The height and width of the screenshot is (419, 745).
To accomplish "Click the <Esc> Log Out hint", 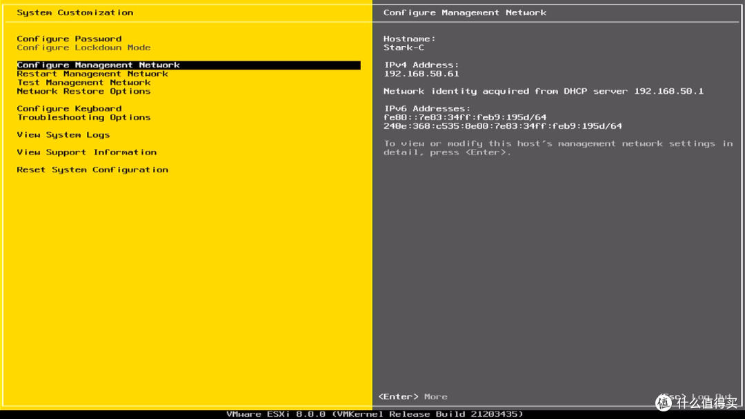I will 695,397.
